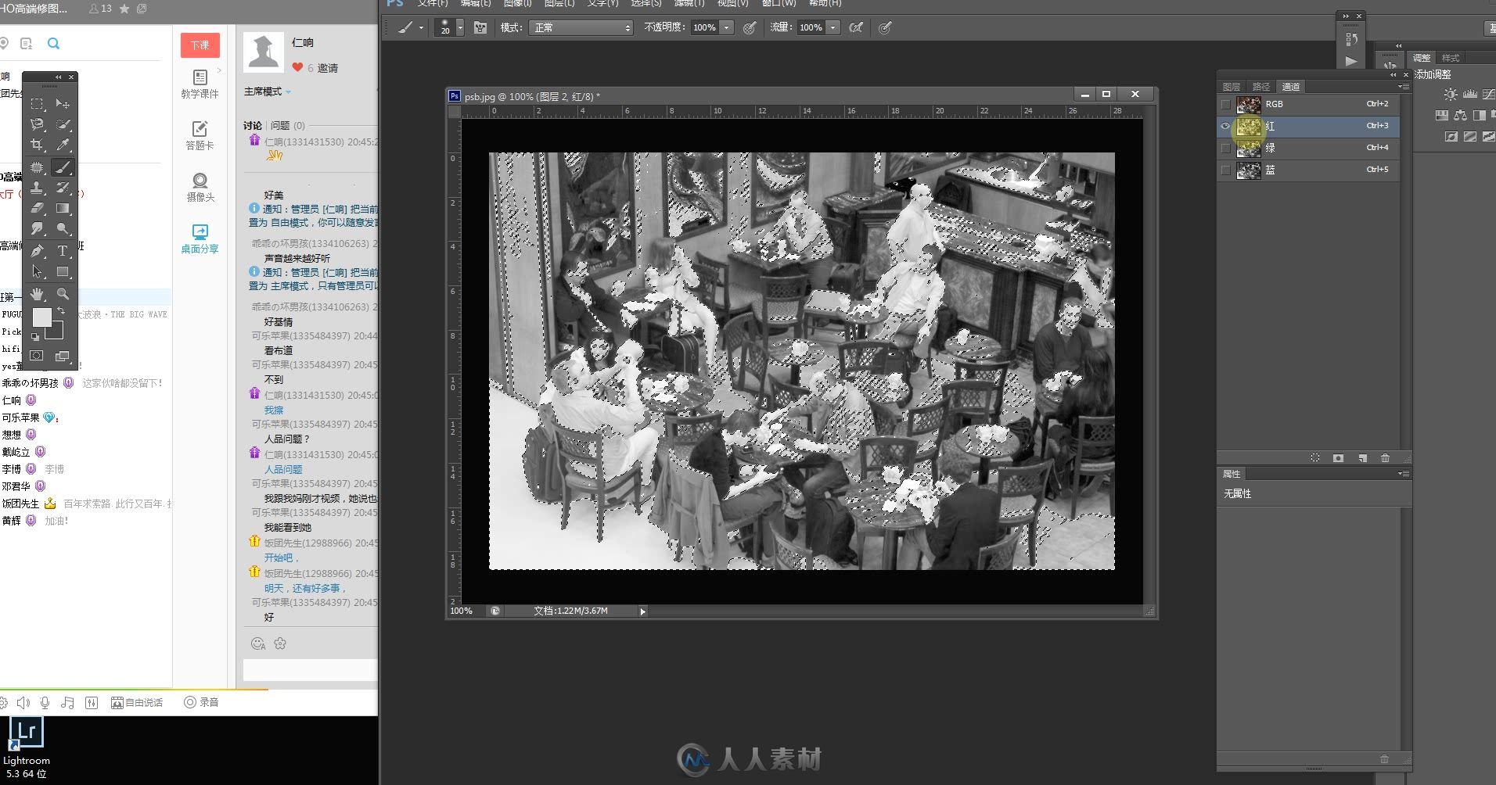The height and width of the screenshot is (785, 1496).
Task: Open the brush tool preset picker arrow
Action: [x=422, y=27]
